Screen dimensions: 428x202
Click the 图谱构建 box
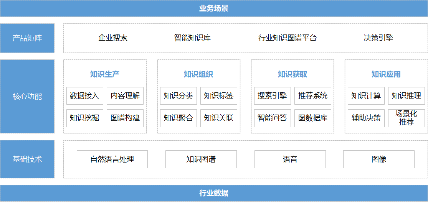[x=125, y=118]
